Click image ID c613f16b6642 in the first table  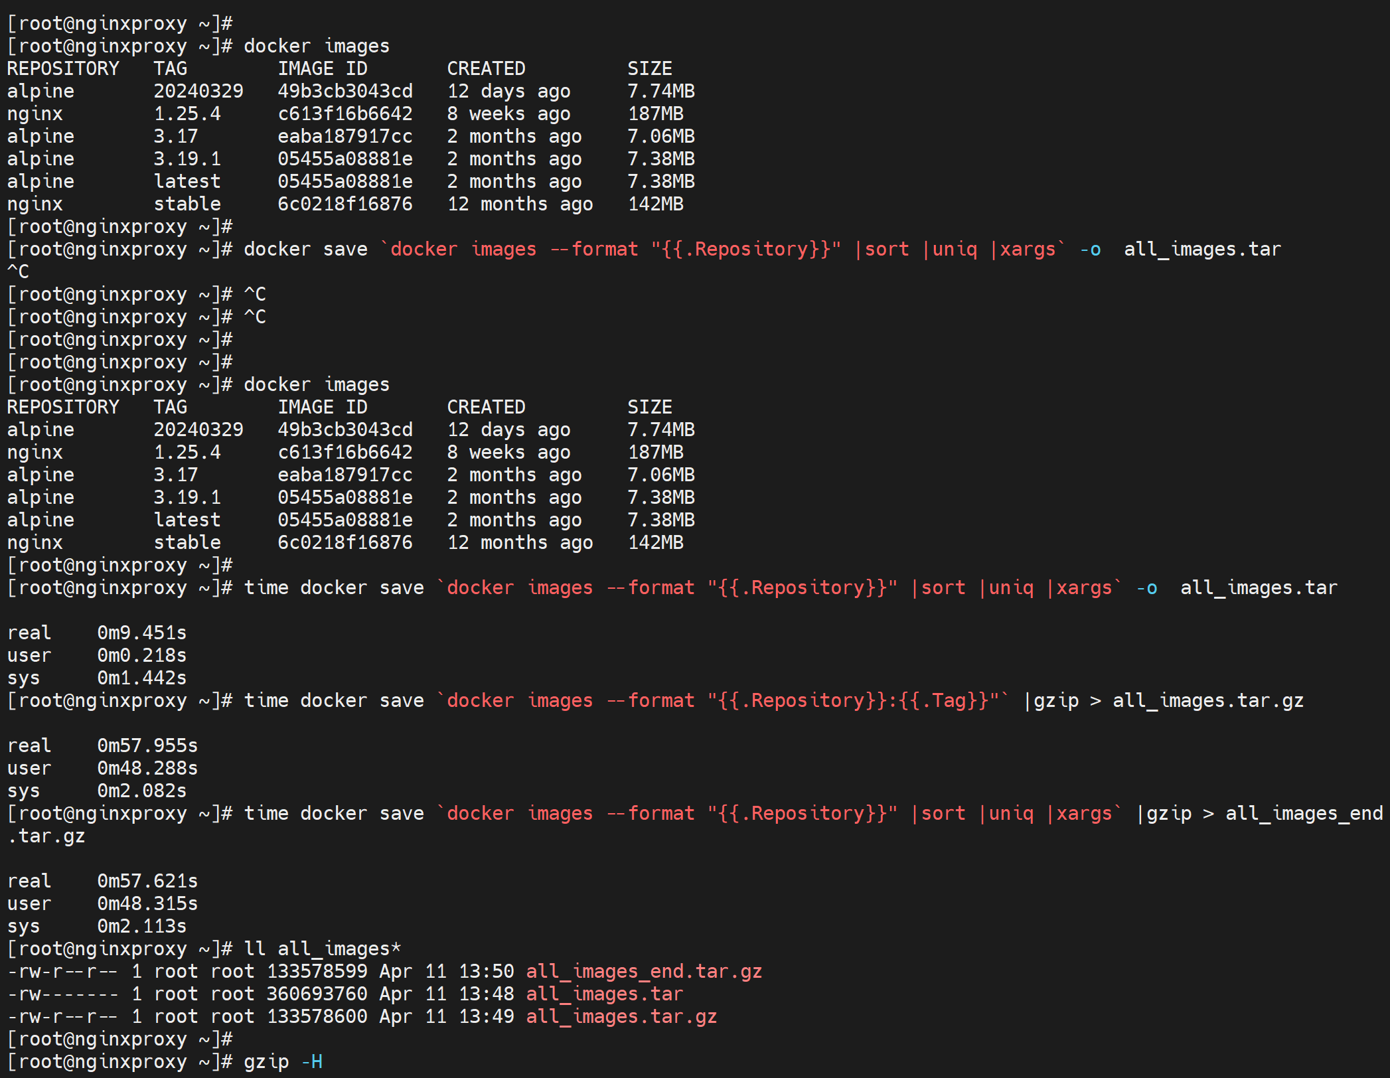345,114
